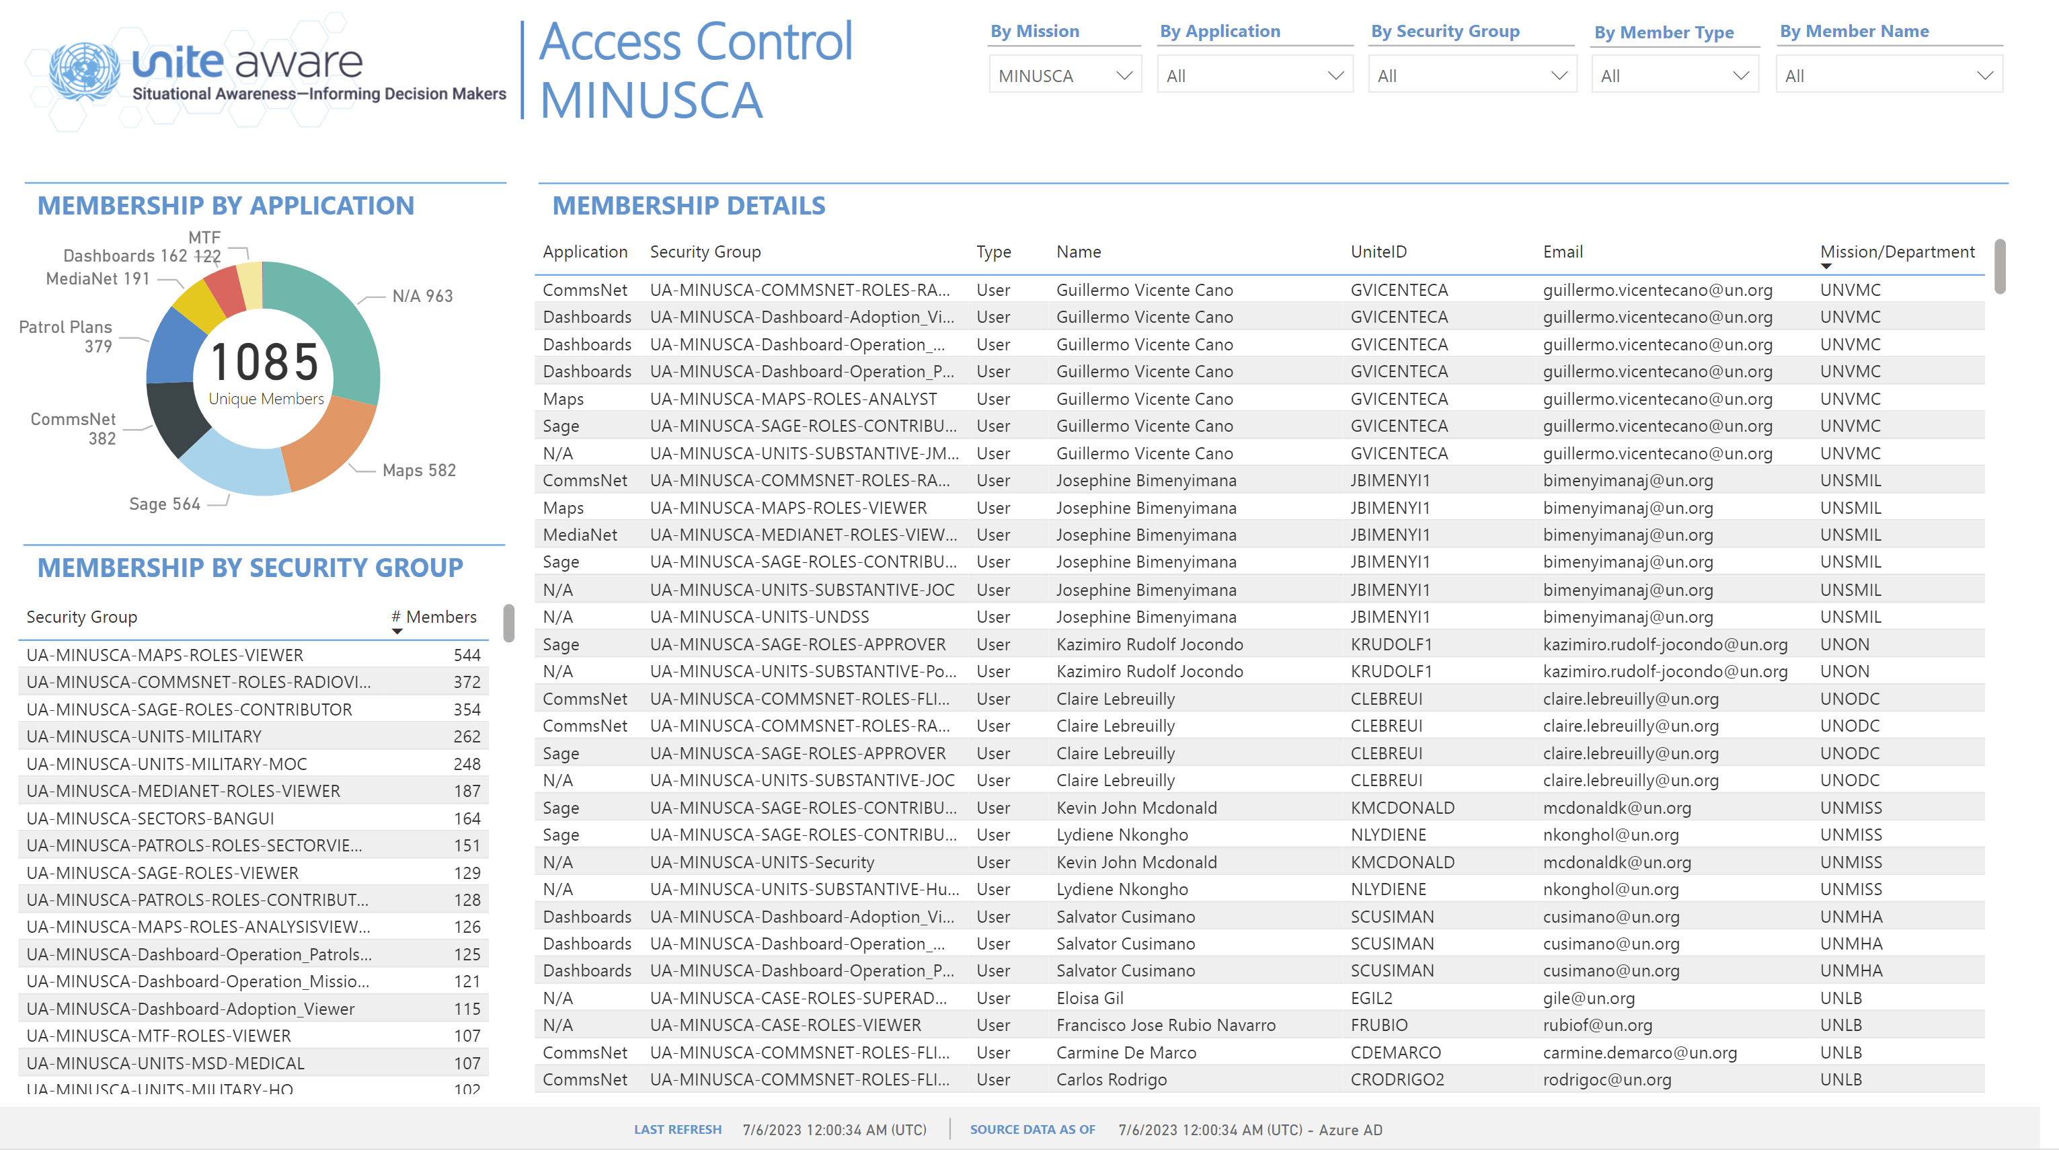Select UA-MINUSCA-MTF-ROLES-VIEWER row
Viewport: 2059px width, 1150px height.
(254, 1036)
